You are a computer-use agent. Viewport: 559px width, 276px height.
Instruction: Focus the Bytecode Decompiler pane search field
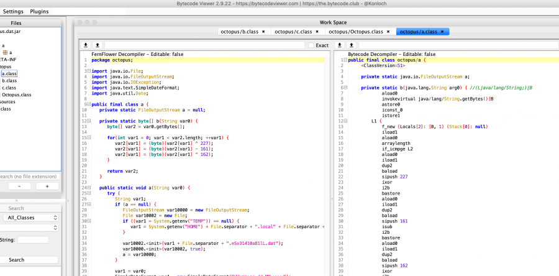(x=458, y=45)
